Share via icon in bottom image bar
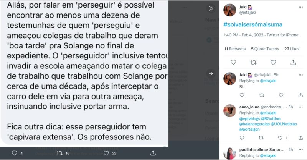This screenshot has height=160, width=307. (x=153, y=153)
